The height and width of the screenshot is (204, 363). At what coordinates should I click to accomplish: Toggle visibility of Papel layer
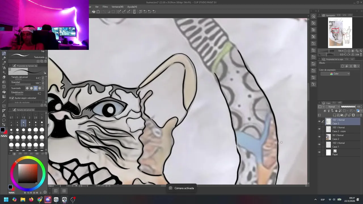point(319,152)
